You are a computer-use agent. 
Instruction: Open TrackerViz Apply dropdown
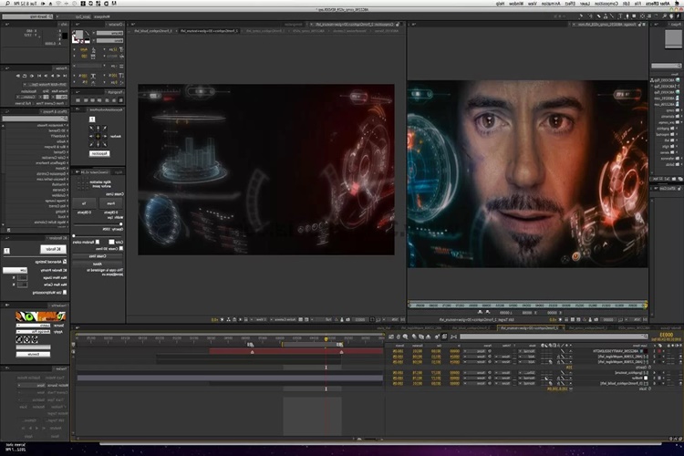tap(33, 332)
